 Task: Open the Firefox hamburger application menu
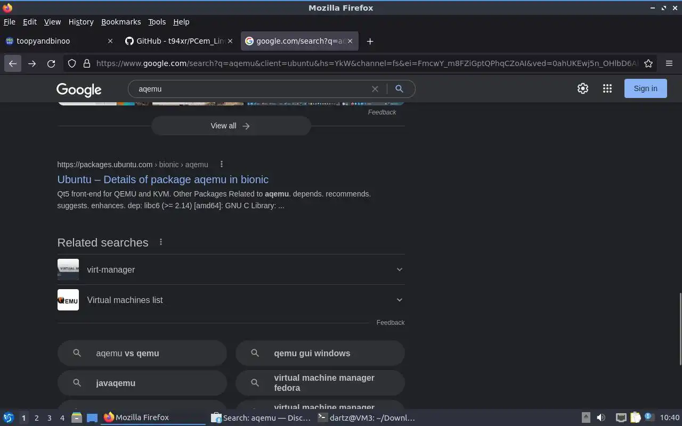[x=669, y=63]
